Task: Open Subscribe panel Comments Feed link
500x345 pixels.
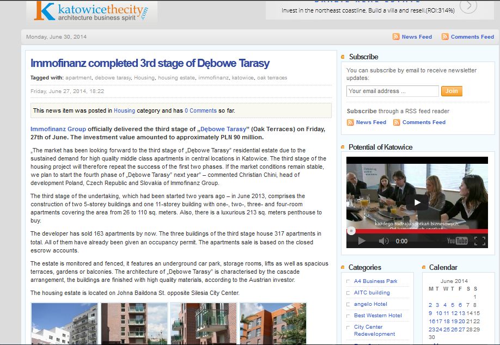Action: (424, 122)
